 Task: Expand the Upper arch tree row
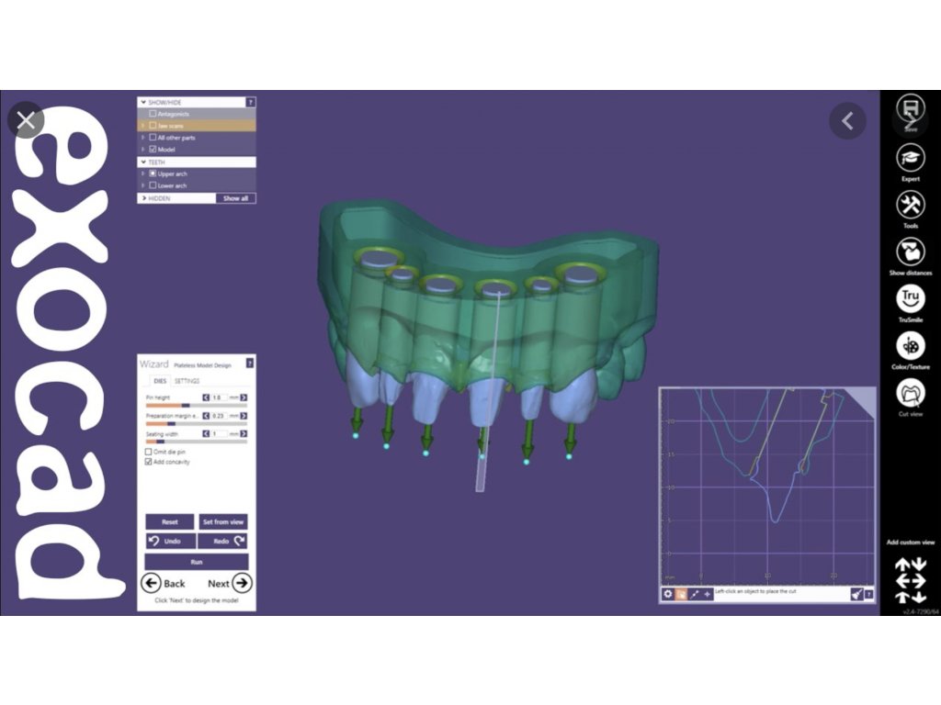tap(142, 173)
